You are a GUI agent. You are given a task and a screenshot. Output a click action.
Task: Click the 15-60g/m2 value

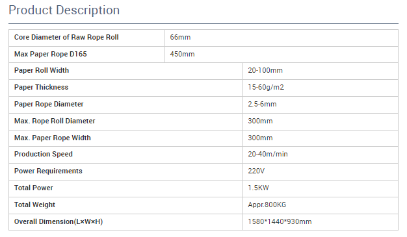pyautogui.click(x=266, y=88)
